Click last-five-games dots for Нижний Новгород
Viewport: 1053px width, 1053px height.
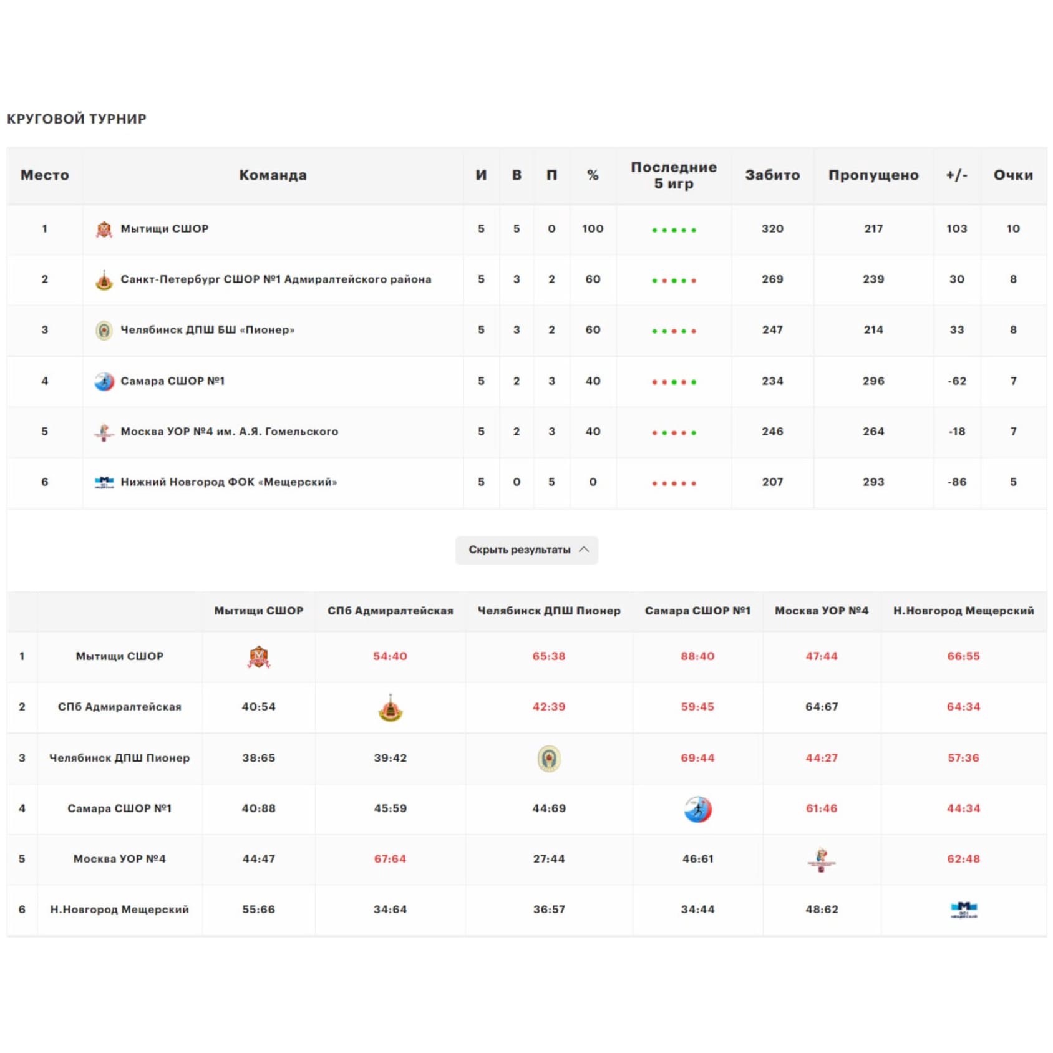(x=674, y=483)
